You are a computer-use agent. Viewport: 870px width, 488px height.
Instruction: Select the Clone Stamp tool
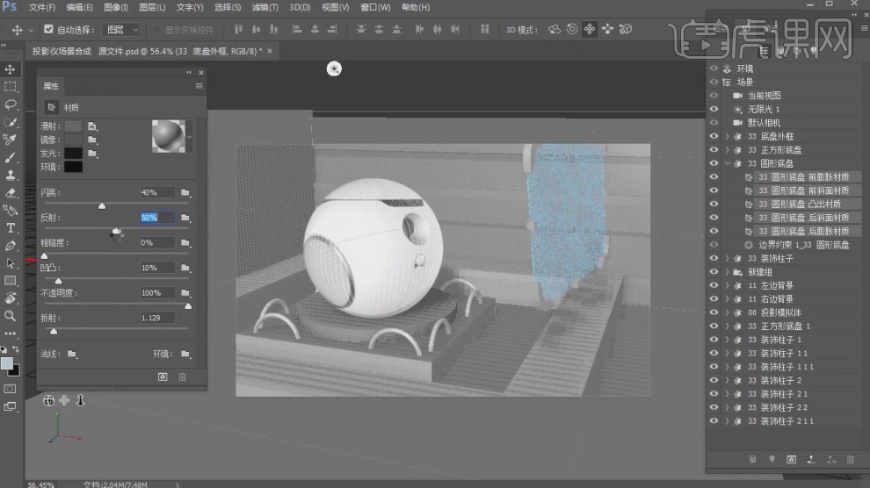(x=10, y=175)
